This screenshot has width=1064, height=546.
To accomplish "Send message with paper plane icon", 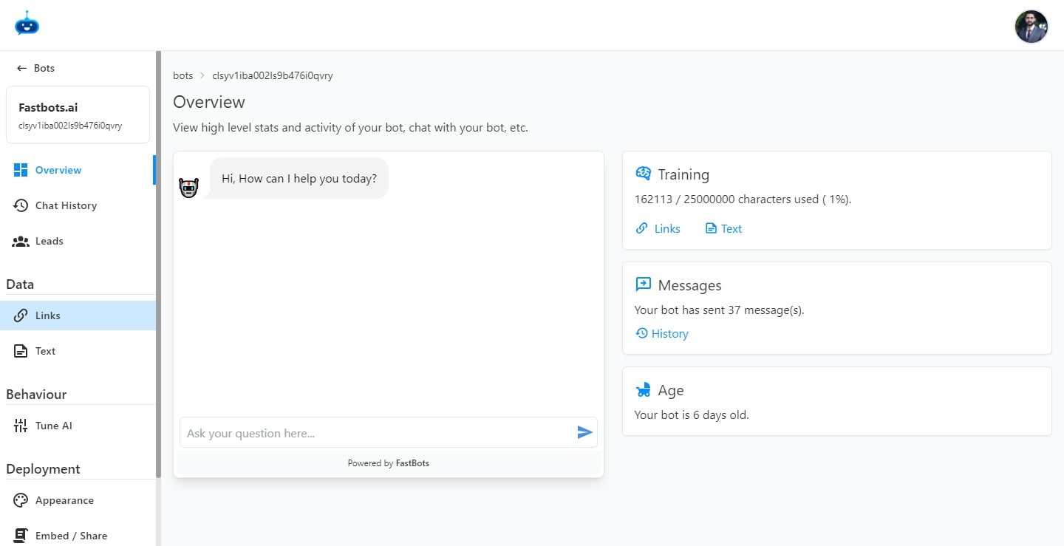I will tap(584, 433).
